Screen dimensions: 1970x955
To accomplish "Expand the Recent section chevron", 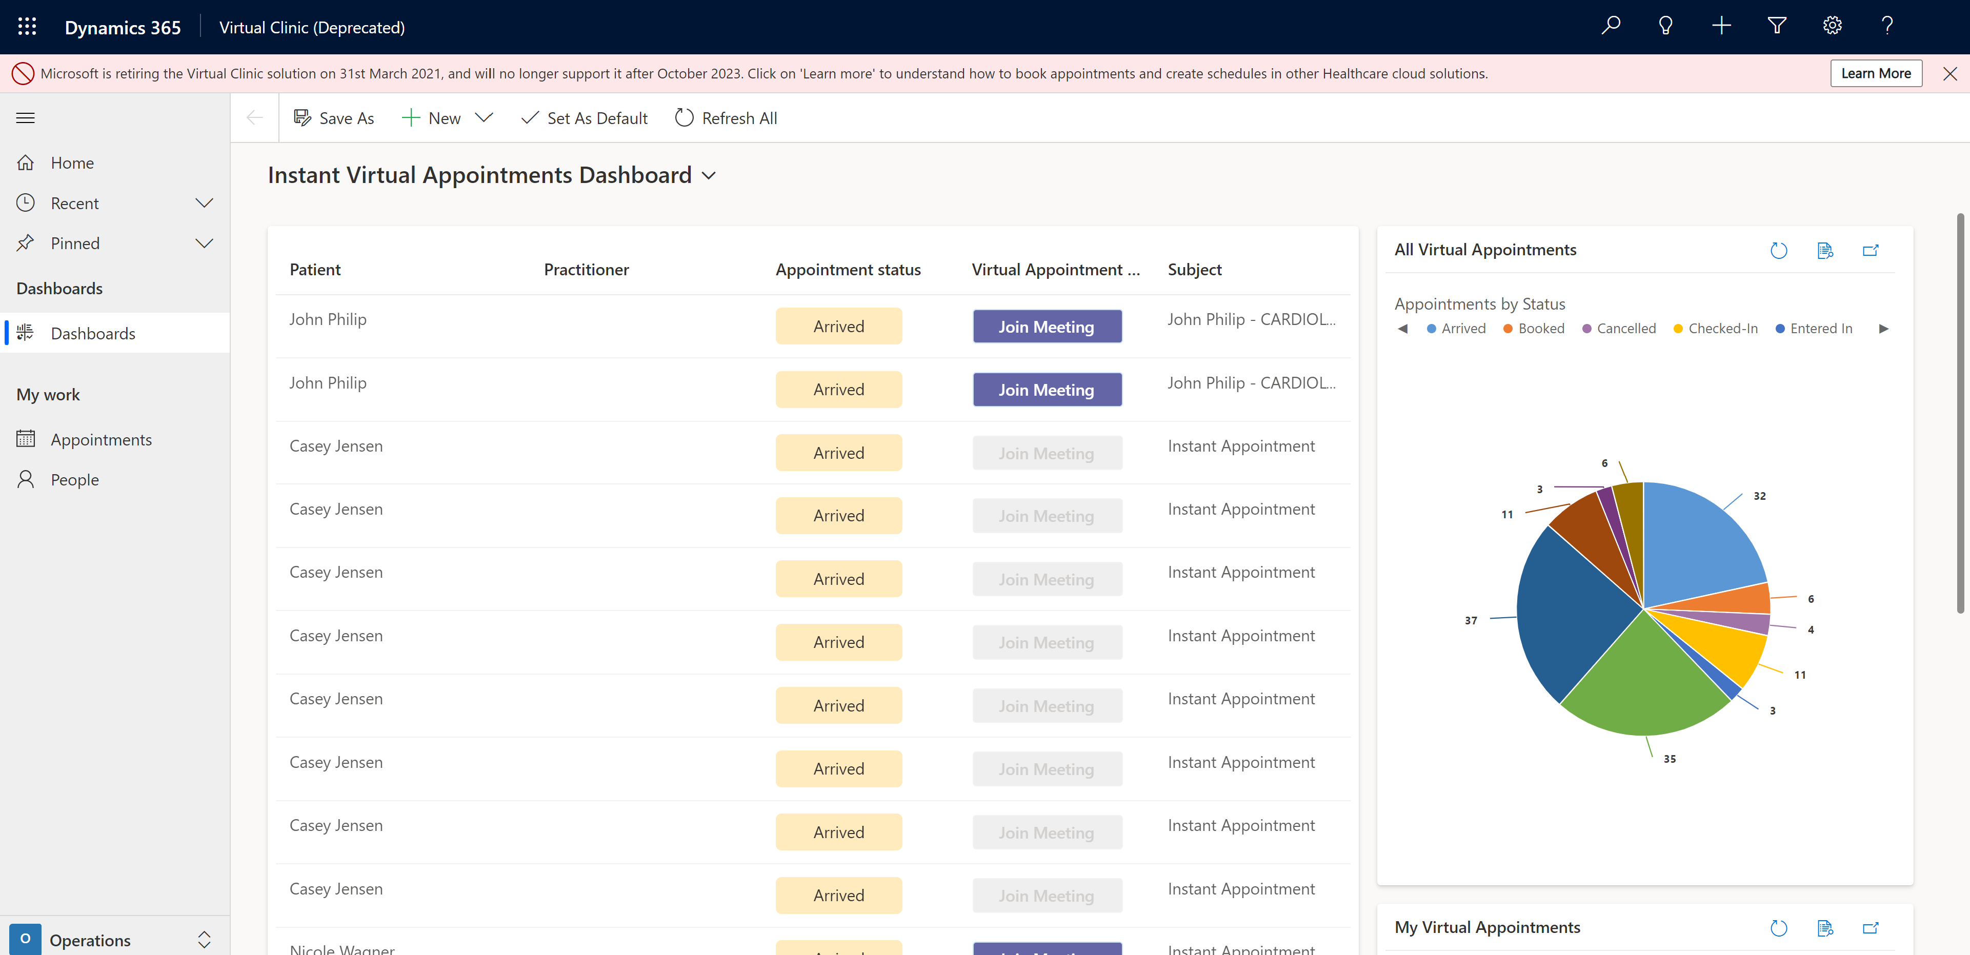I will (204, 204).
